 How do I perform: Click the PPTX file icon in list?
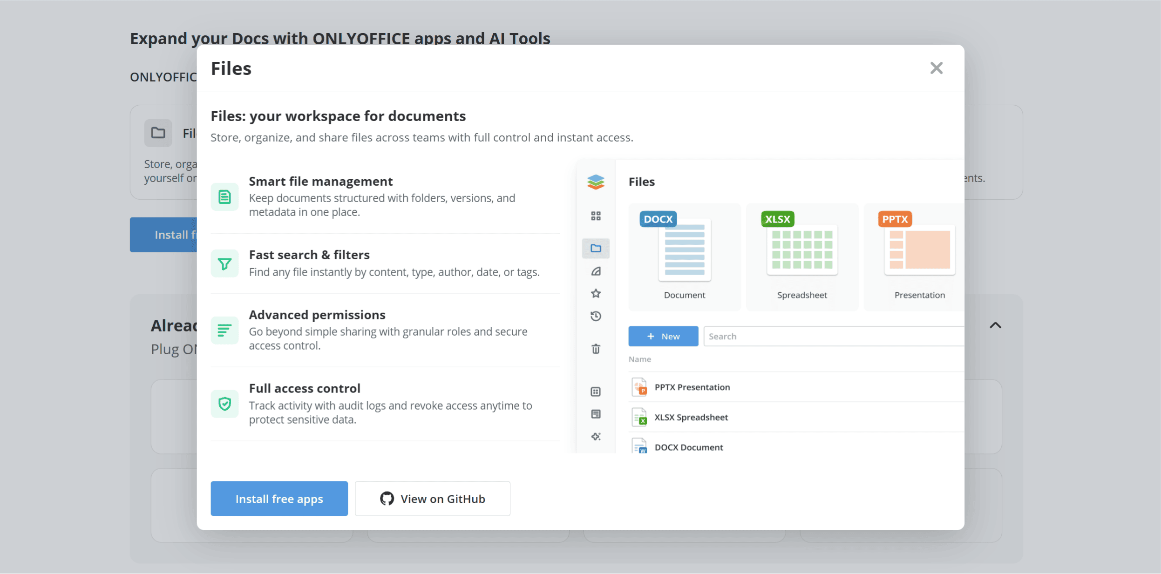639,387
